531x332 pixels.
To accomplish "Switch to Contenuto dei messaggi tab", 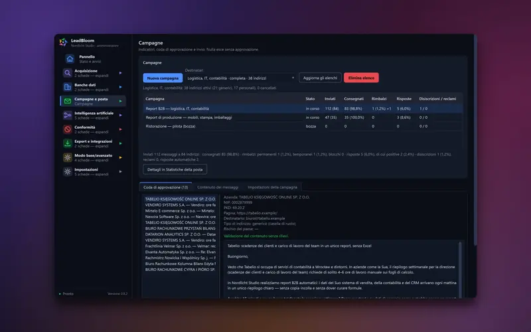I will click(x=218, y=187).
